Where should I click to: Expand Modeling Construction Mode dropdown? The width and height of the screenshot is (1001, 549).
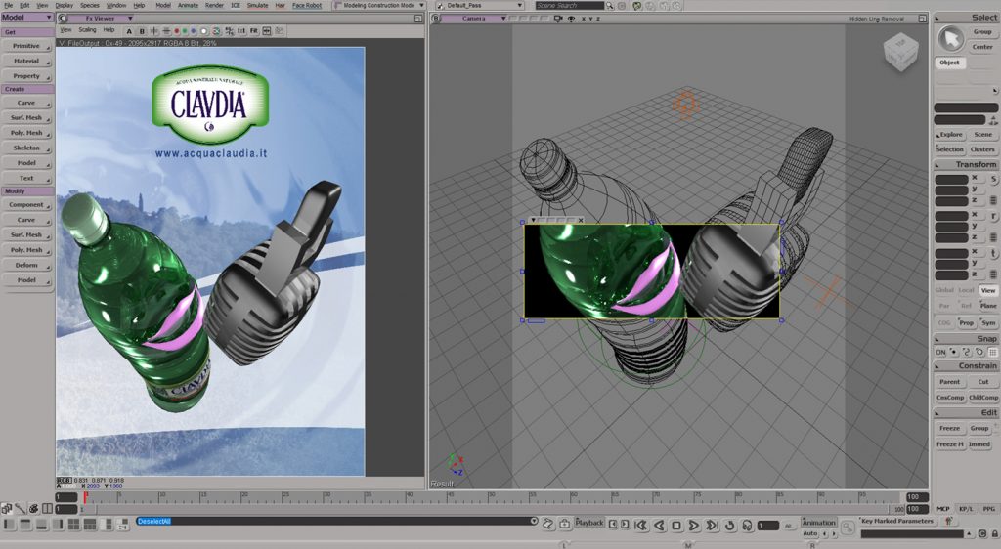tap(380, 6)
